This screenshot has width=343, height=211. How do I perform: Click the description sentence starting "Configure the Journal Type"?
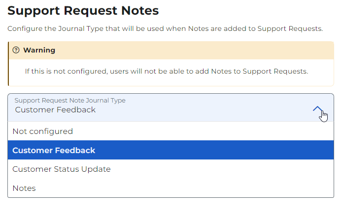[165, 28]
